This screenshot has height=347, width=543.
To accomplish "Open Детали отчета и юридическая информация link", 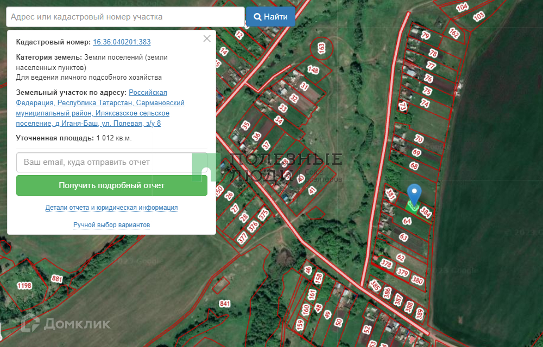I will (x=111, y=207).
